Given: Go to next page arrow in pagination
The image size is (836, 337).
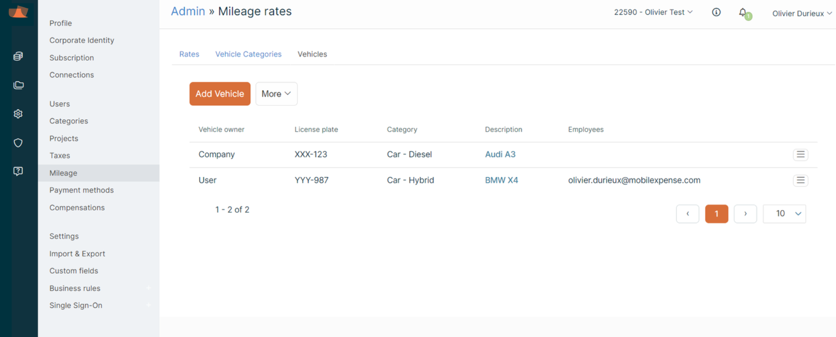Looking at the screenshot, I should tap(745, 214).
